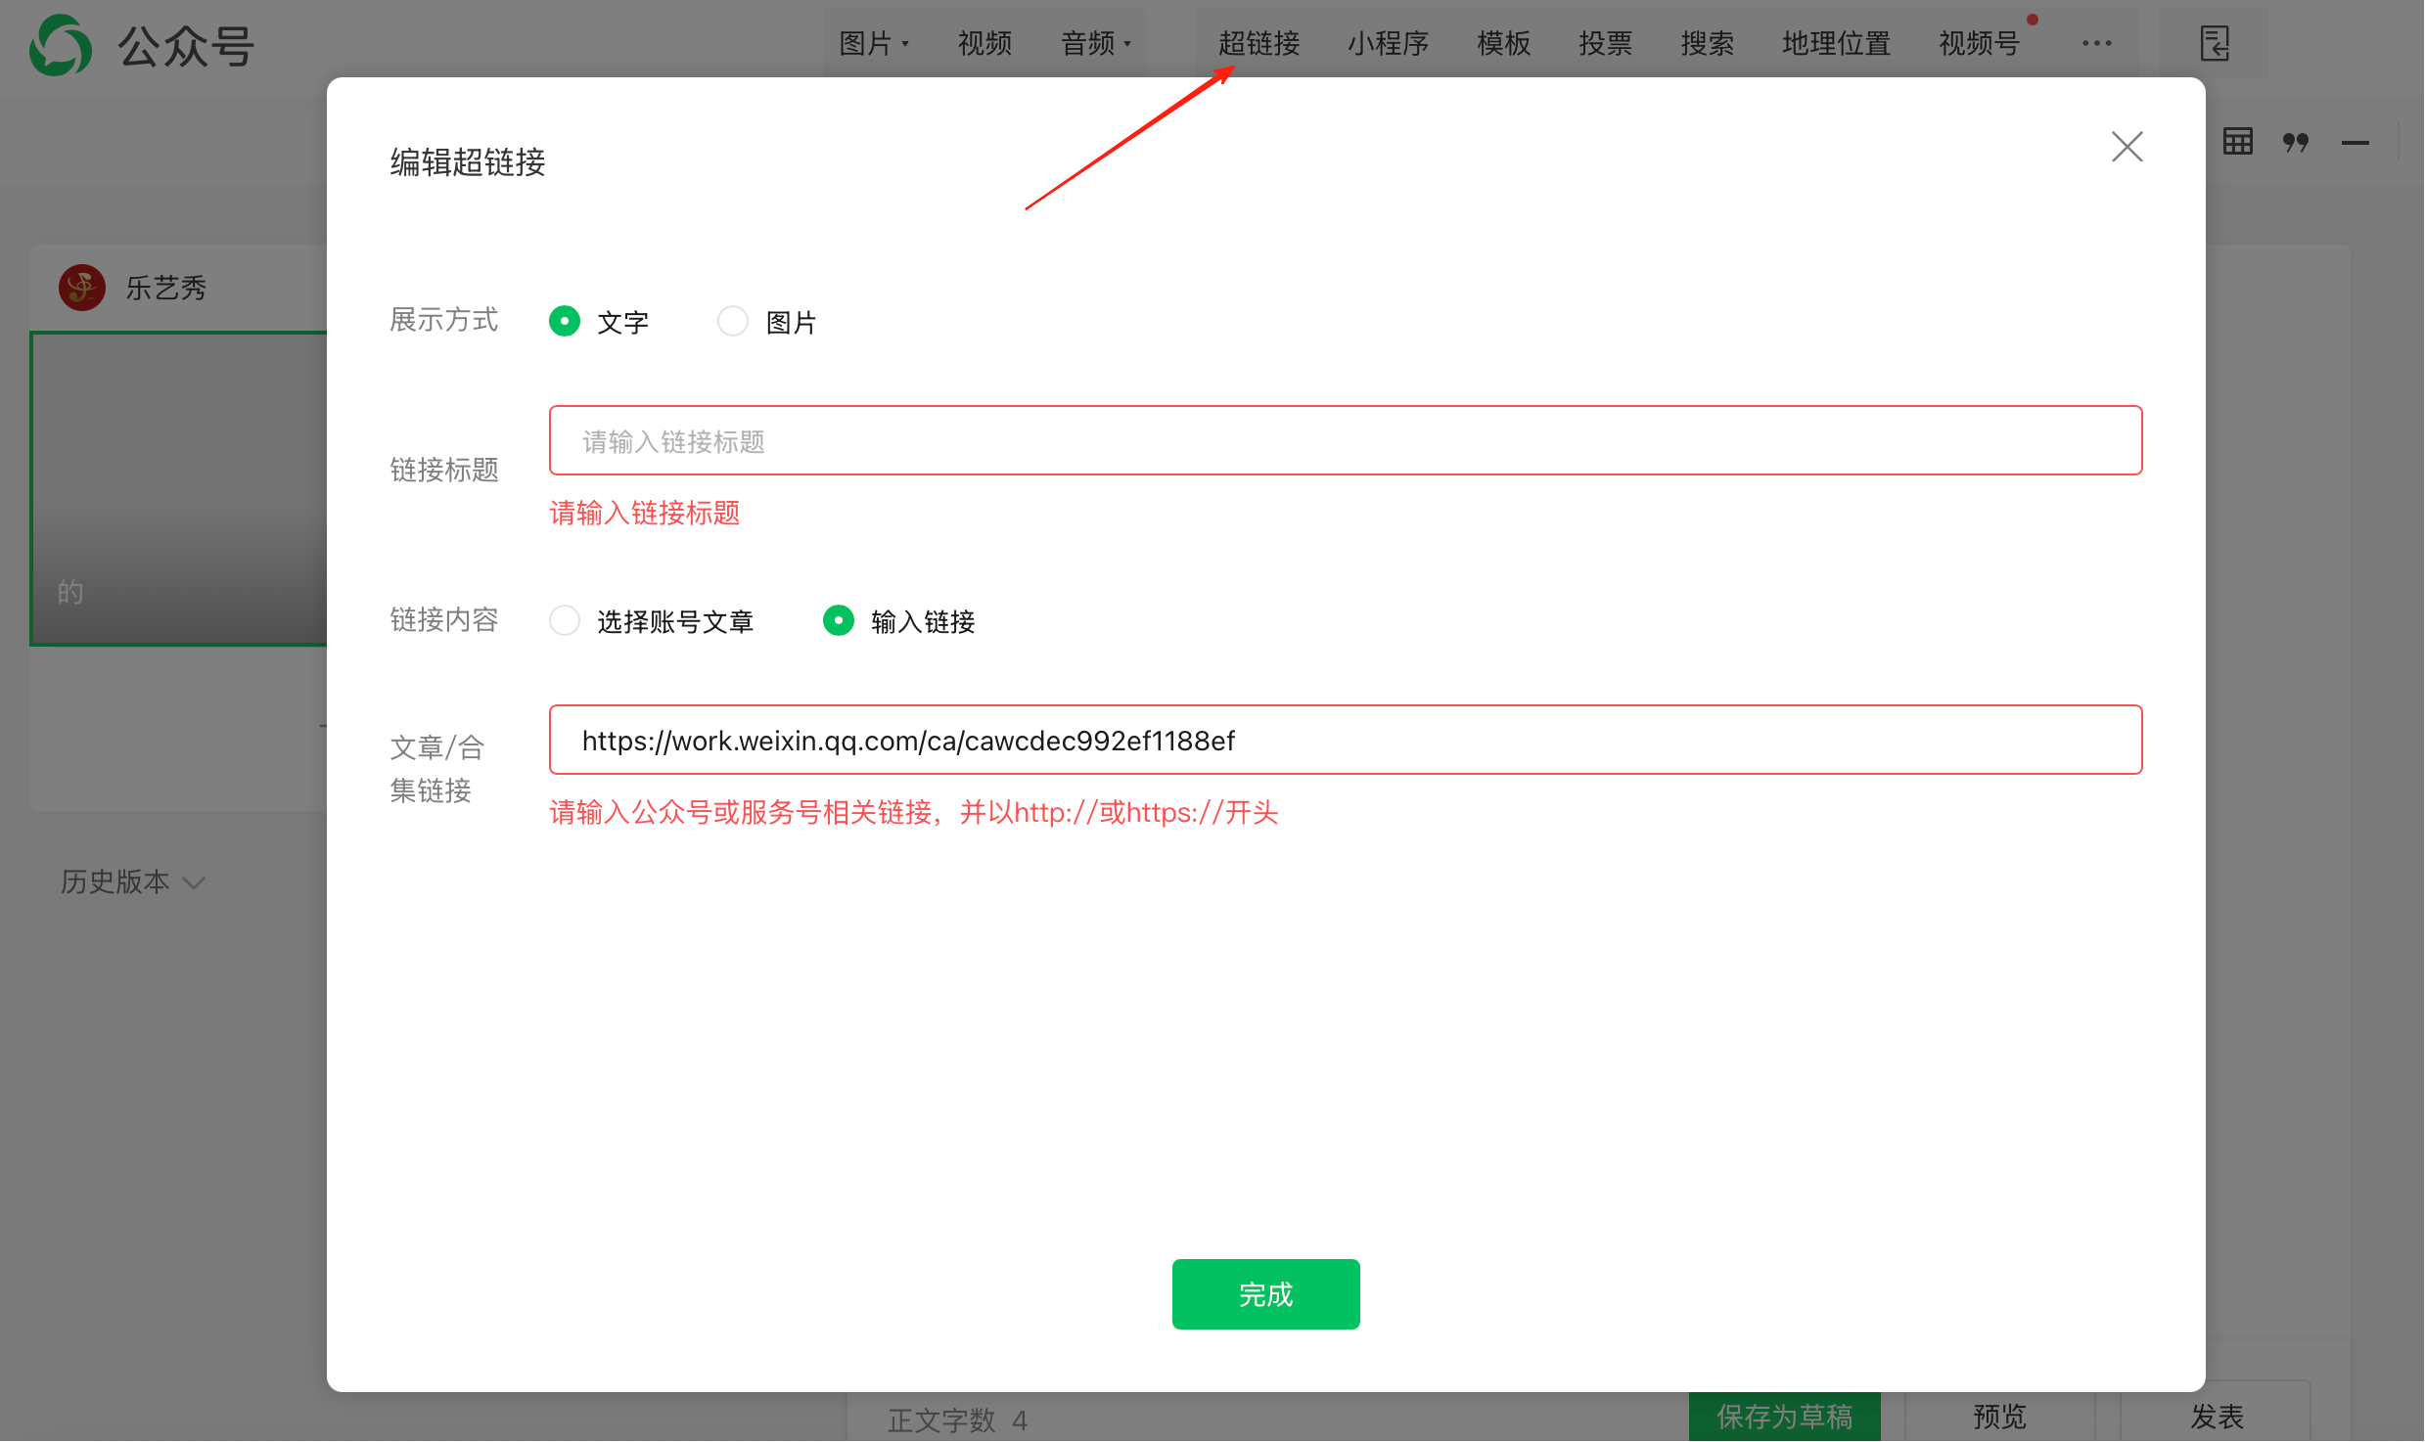Click the horizontal divider line icon
2425x1442 pixels.
point(2355,143)
